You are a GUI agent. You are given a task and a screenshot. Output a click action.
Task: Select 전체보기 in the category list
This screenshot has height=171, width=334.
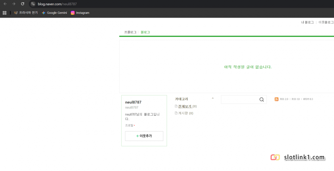tap(185, 106)
